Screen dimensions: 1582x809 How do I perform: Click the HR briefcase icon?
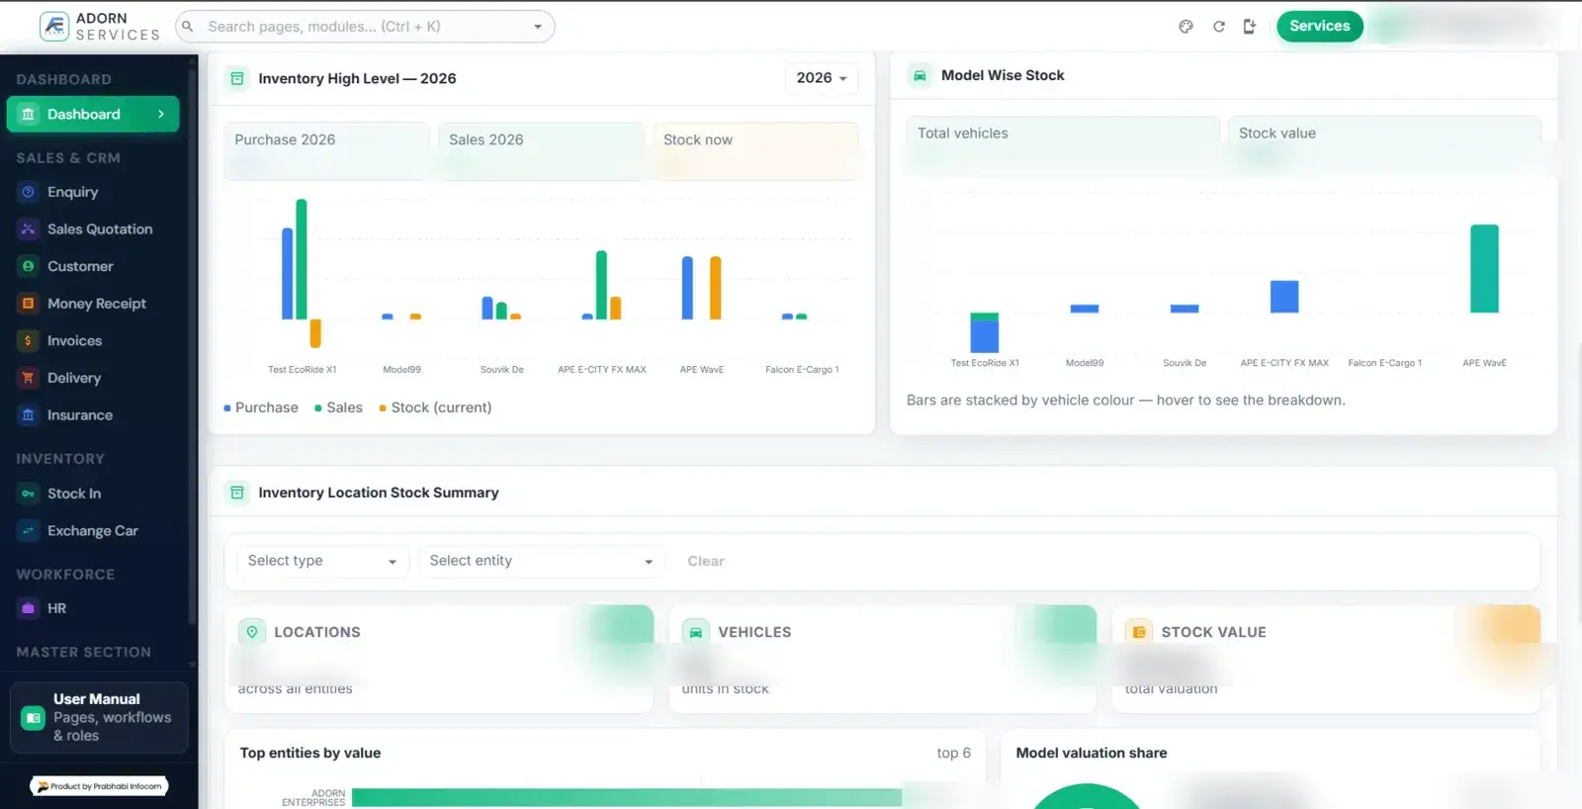(28, 608)
